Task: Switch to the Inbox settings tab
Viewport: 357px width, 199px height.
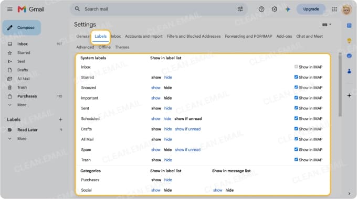Action: coord(115,36)
